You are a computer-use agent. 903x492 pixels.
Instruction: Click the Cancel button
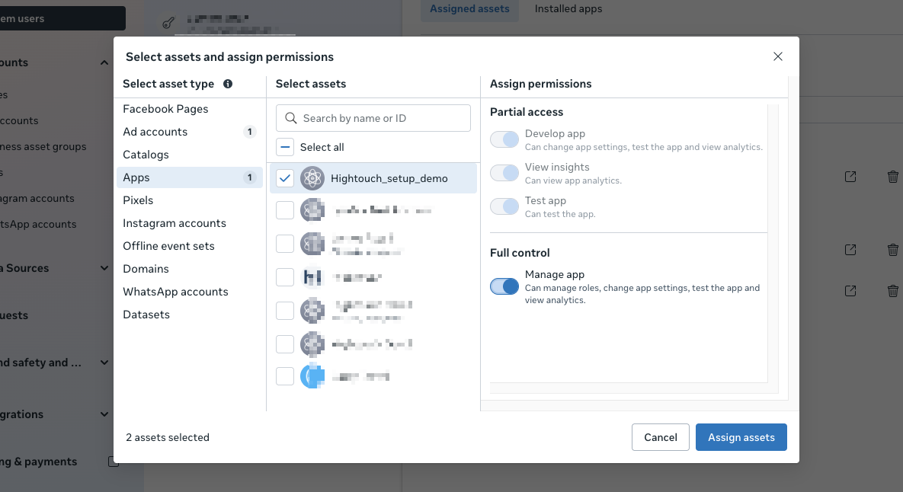(x=660, y=437)
